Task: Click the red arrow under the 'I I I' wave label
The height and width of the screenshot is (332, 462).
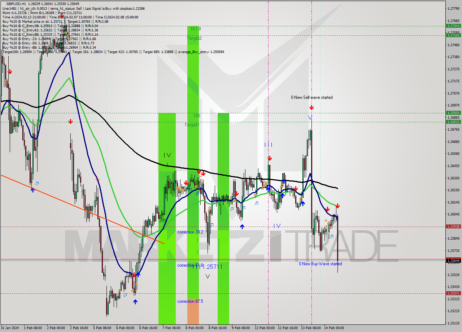Action: click(x=269, y=158)
